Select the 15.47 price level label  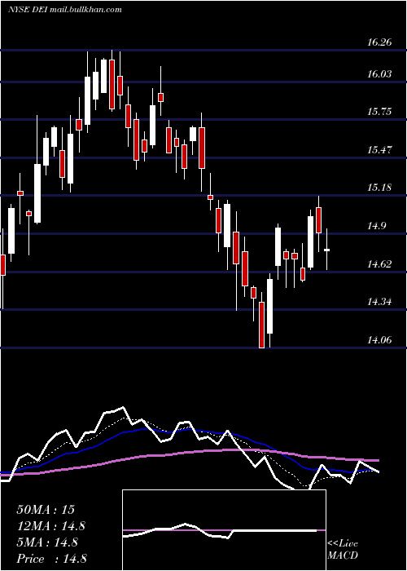(x=379, y=149)
